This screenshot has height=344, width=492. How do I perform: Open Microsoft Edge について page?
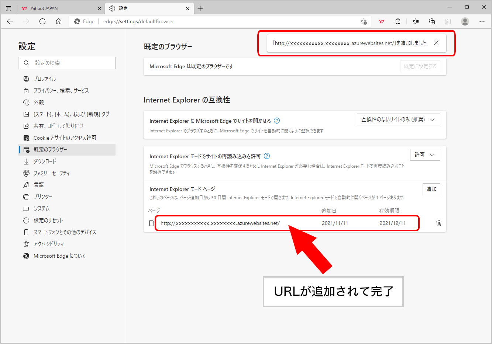(67, 256)
